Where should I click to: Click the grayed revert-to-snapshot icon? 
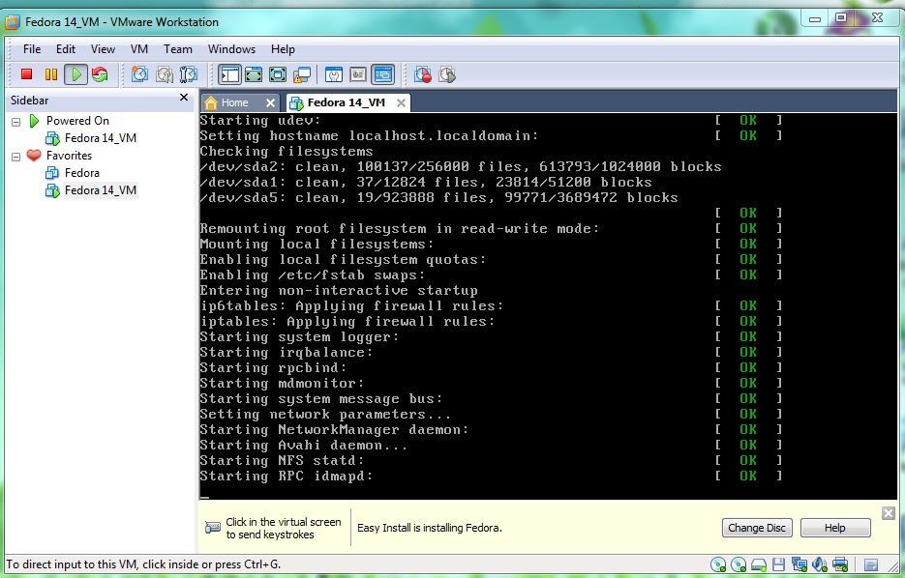164,74
